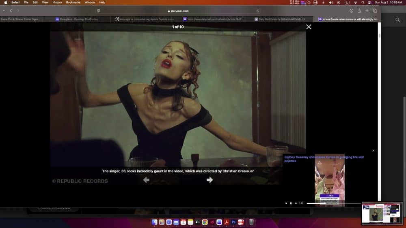This screenshot has width=406, height=228.
Task: Click the 1 of 10 image counter
Action: [178, 27]
